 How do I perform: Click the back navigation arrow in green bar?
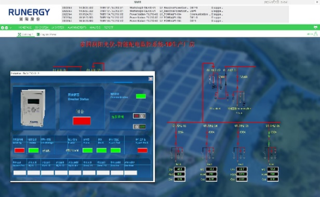pos(2,28)
